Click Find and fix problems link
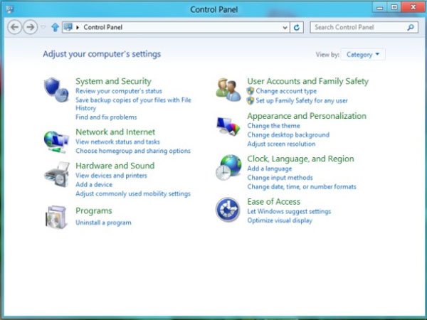 (106, 117)
